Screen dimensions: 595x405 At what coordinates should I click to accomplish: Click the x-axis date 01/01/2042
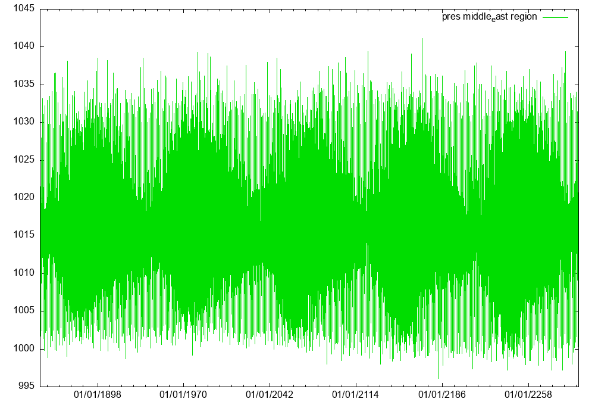pos(270,395)
